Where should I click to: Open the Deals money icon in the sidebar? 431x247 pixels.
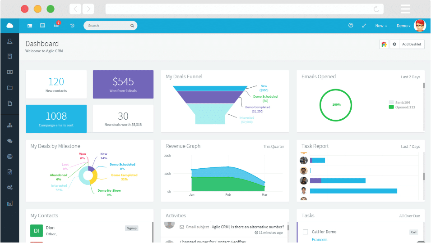9,72
